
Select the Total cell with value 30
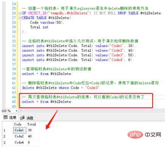click(33, 130)
